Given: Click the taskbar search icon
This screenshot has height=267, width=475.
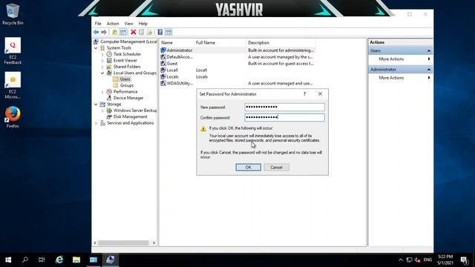Looking at the screenshot, I should (x=25, y=260).
